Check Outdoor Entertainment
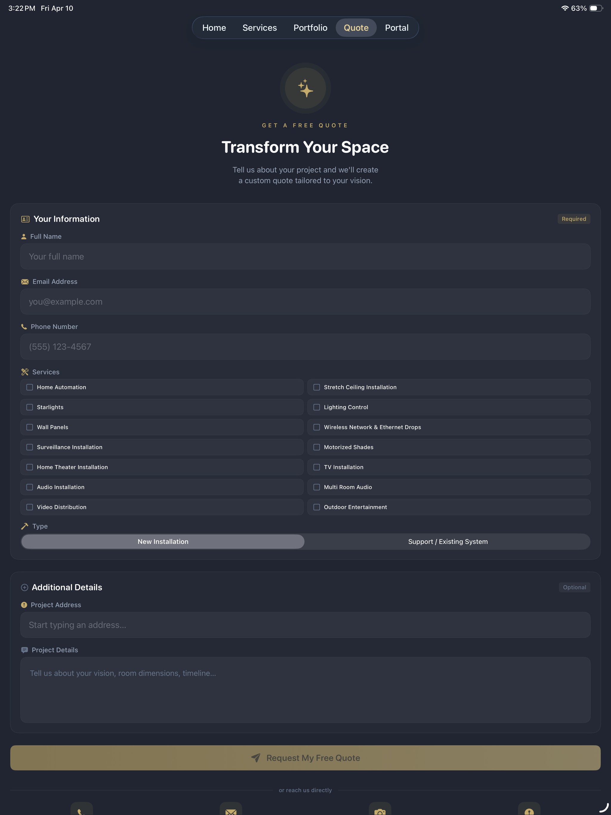The image size is (611, 815). 449,507
